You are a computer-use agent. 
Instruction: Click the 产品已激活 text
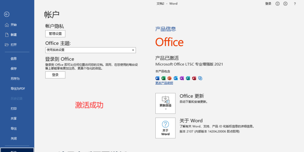point(167,58)
